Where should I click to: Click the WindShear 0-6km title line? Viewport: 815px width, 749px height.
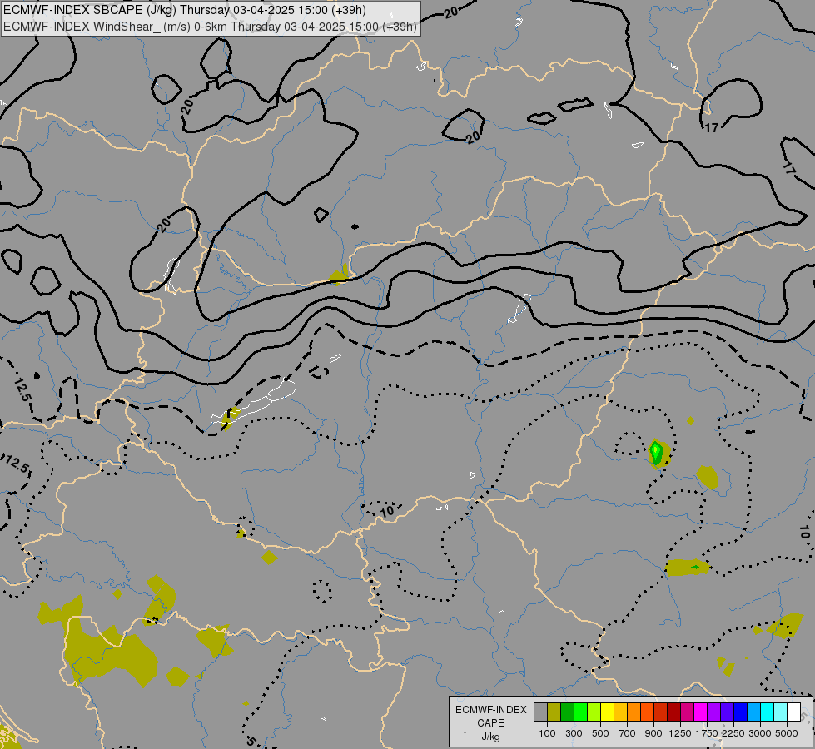pos(210,26)
